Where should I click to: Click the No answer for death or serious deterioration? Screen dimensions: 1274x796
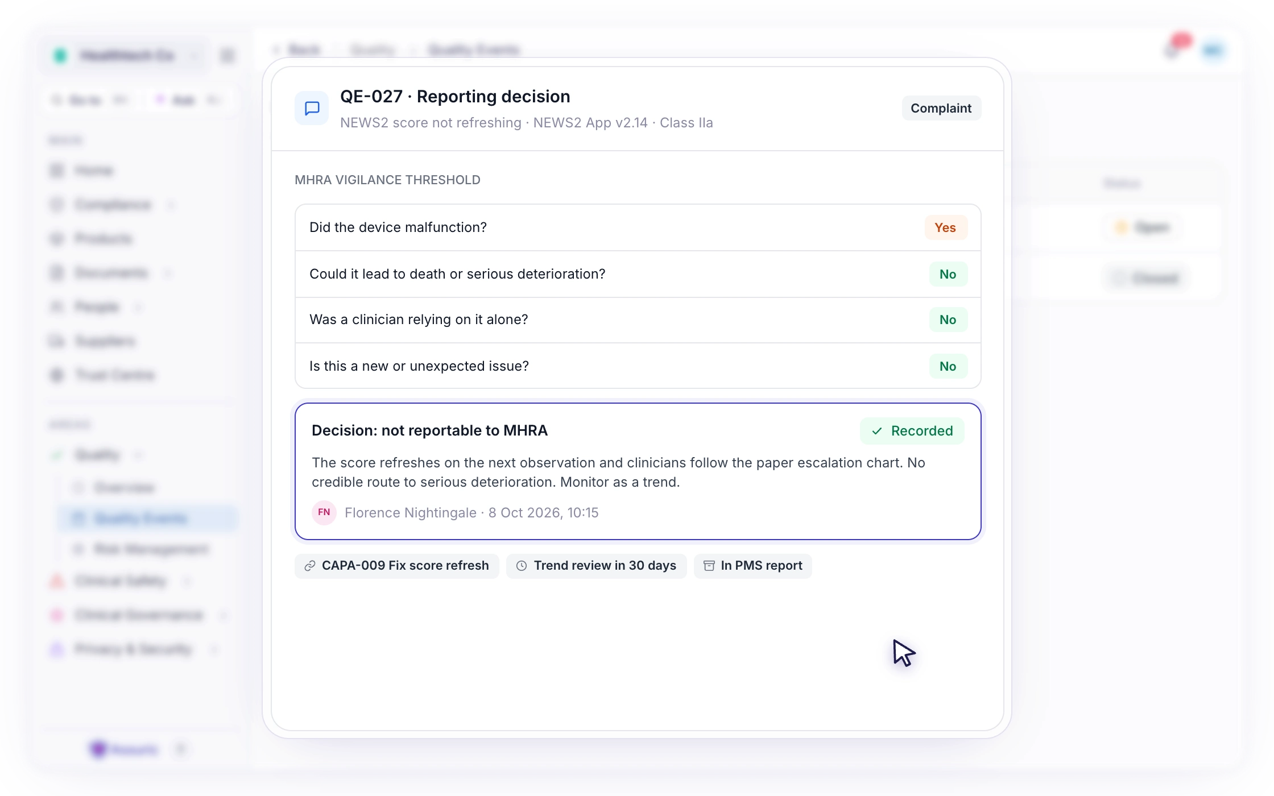coord(948,274)
